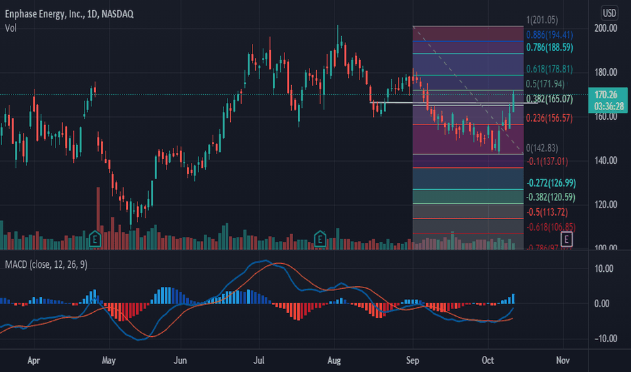Click the 200.00 price axis label
This screenshot has width=631, height=372.
(606, 28)
